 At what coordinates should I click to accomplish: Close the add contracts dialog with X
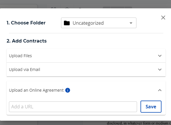(x=163, y=18)
